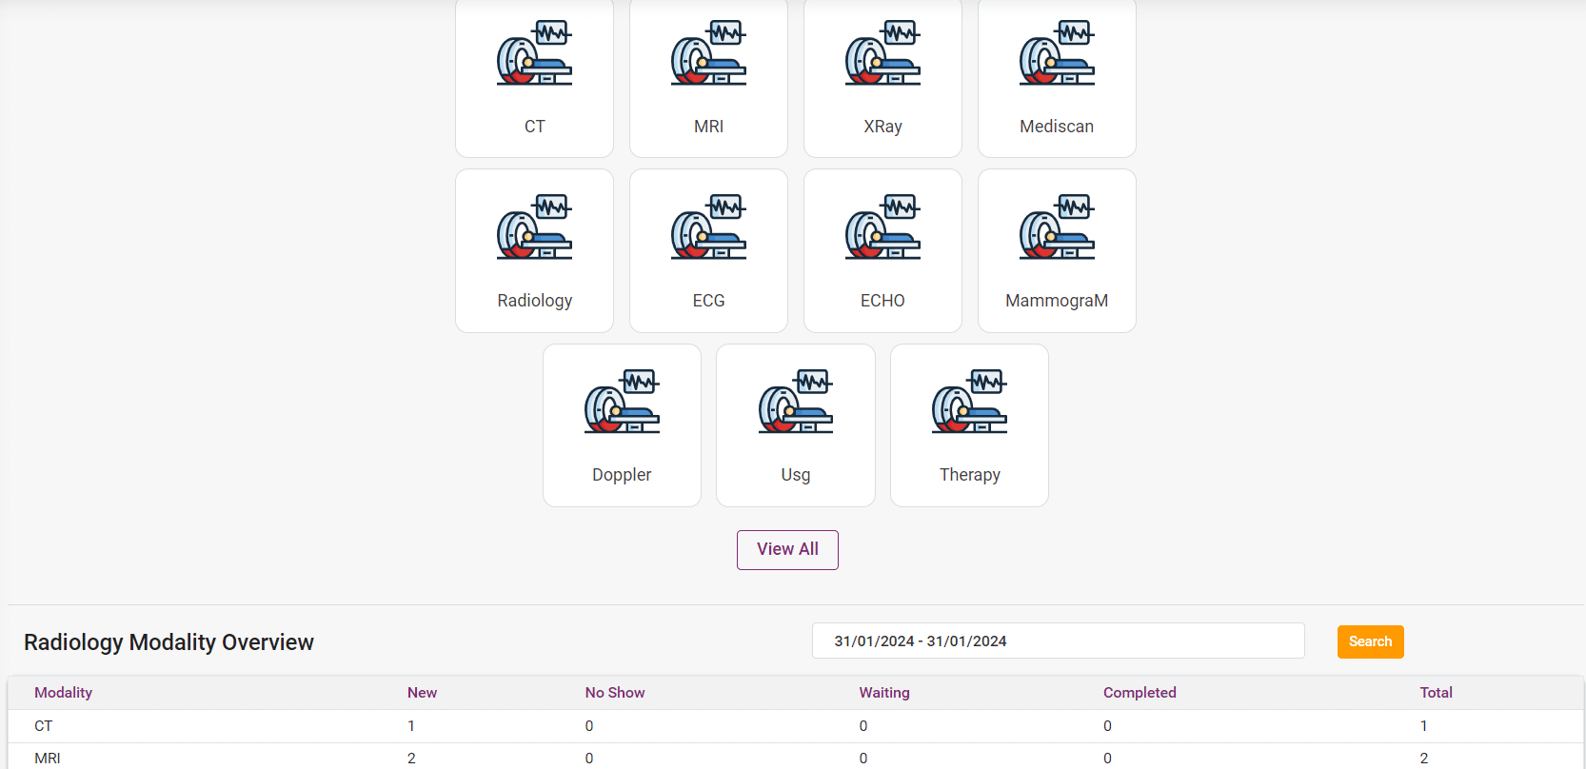This screenshot has width=1586, height=769.
Task: Click the orange Search button
Action: (x=1370, y=641)
